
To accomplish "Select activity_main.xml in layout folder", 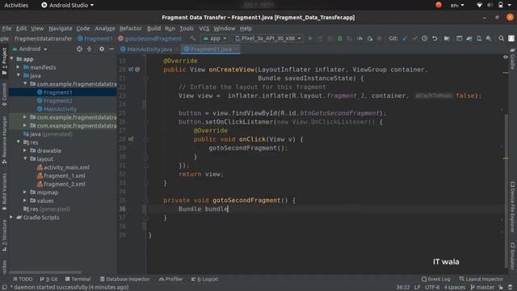I will [x=66, y=167].
